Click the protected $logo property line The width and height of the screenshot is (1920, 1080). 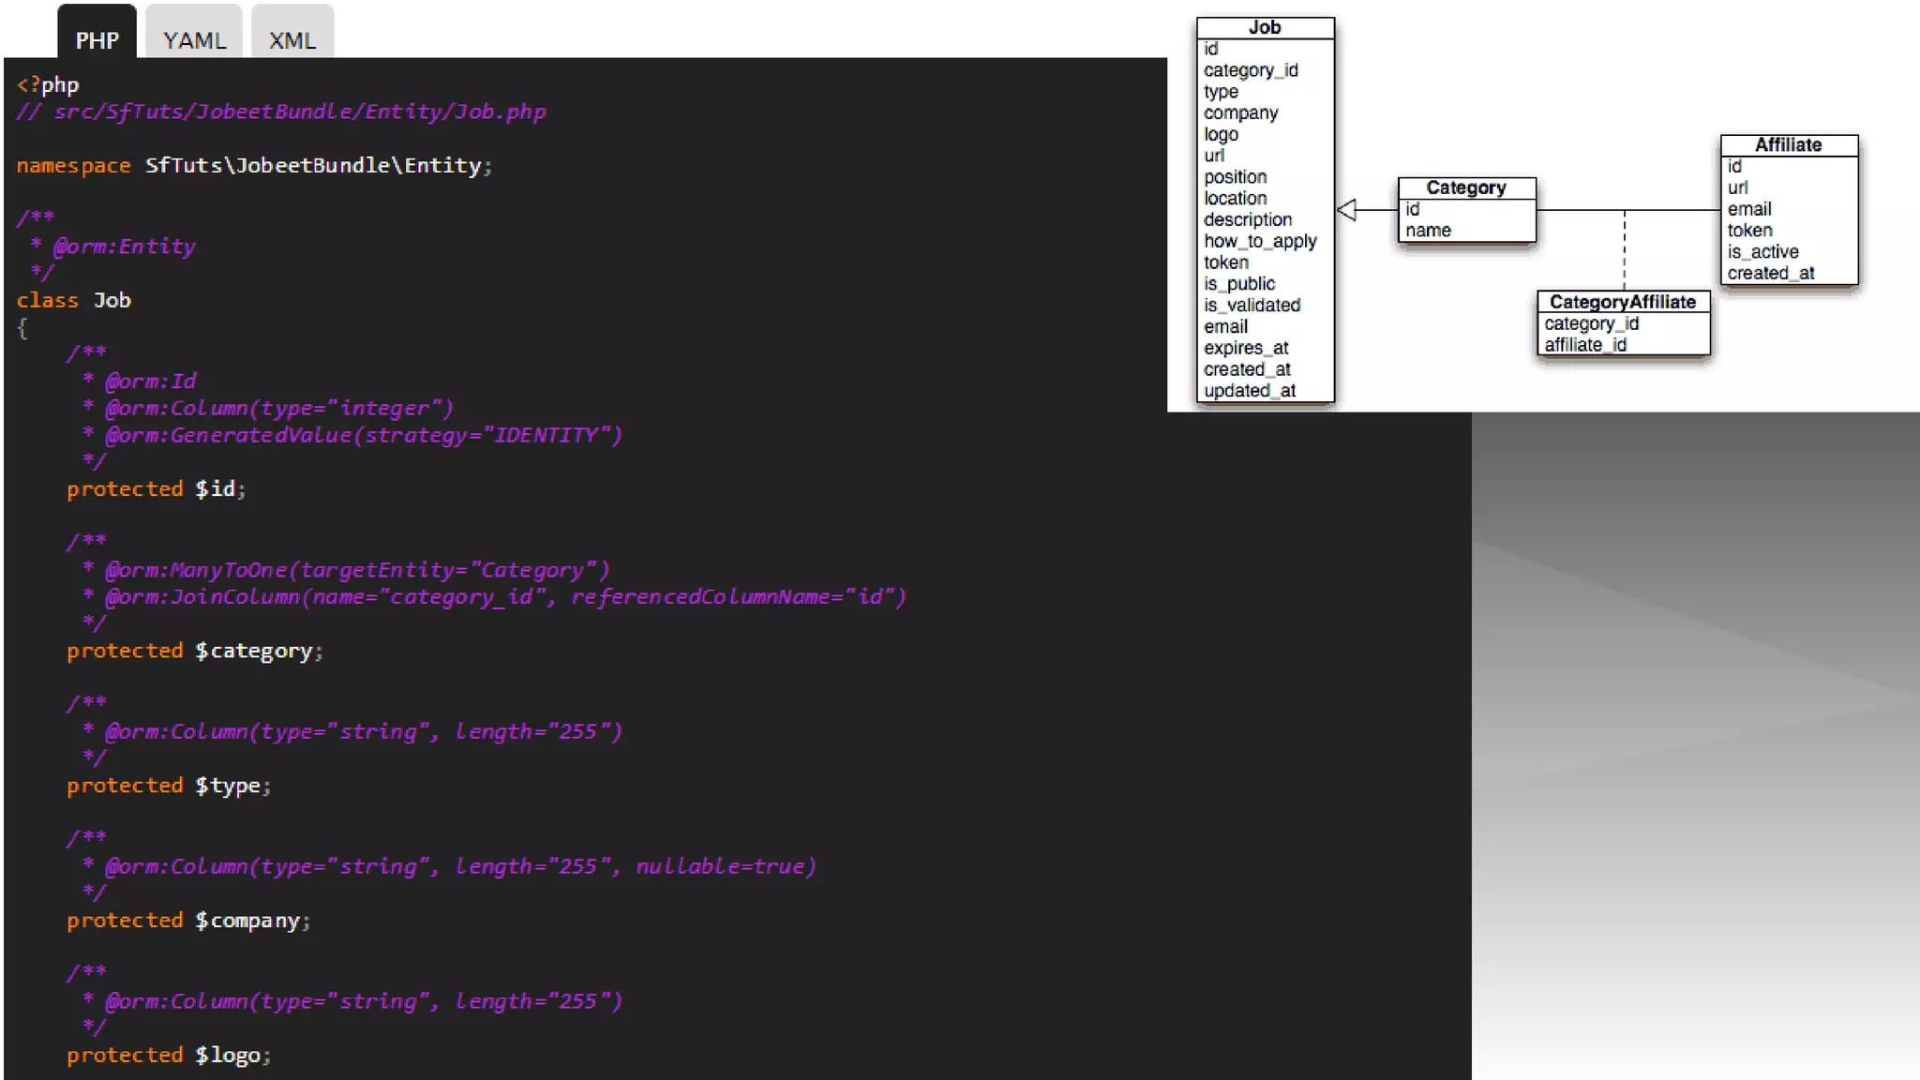[169, 1056]
